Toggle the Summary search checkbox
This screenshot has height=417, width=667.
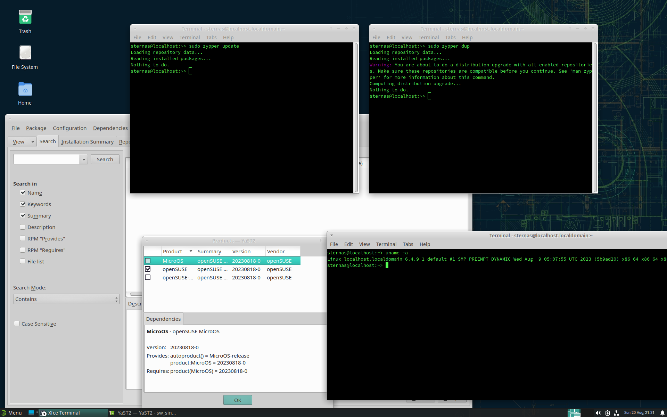[x=23, y=215]
